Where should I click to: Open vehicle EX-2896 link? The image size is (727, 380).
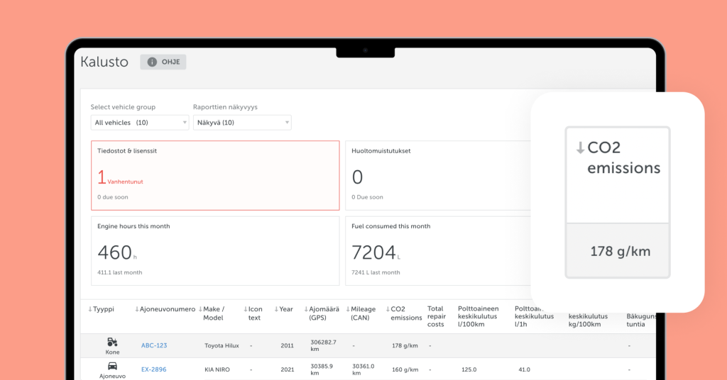153,369
